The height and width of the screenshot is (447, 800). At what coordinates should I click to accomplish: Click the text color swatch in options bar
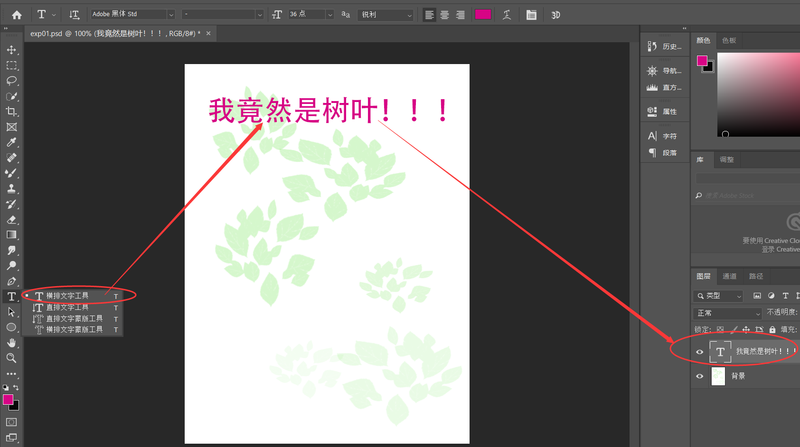point(483,14)
